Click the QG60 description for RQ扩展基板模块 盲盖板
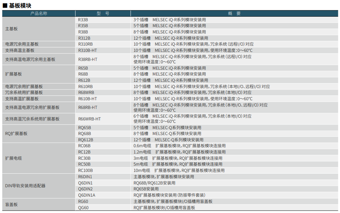Image resolution: width=340 pixels, height=213 pixels. click(x=164, y=207)
